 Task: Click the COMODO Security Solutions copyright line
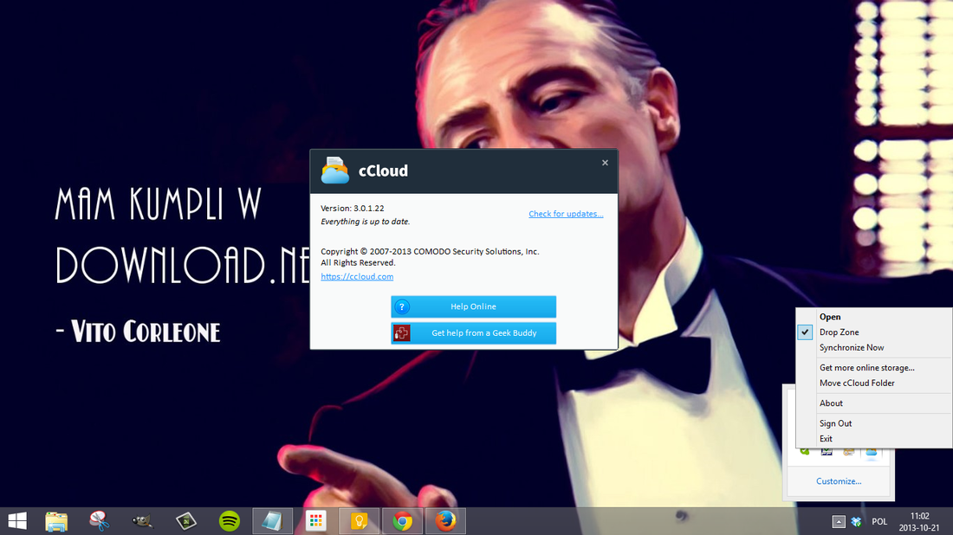coord(430,251)
